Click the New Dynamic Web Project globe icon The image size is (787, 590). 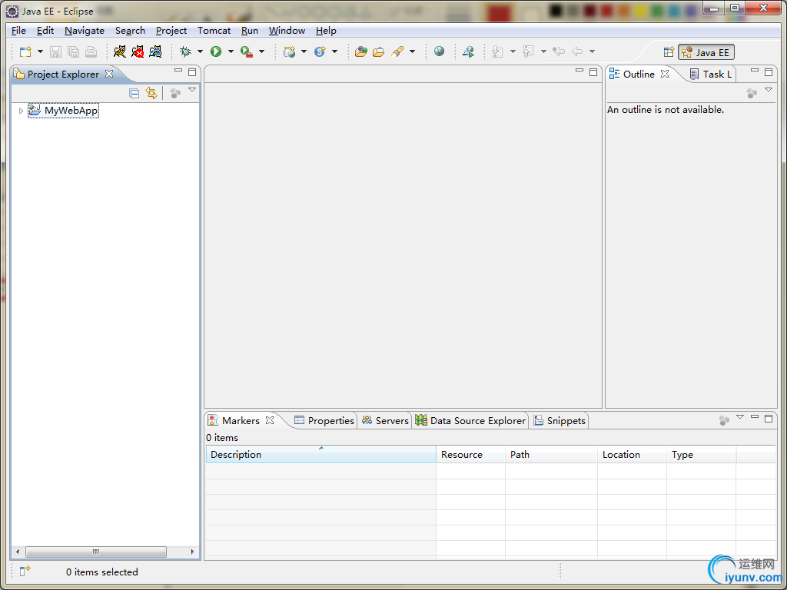click(289, 51)
